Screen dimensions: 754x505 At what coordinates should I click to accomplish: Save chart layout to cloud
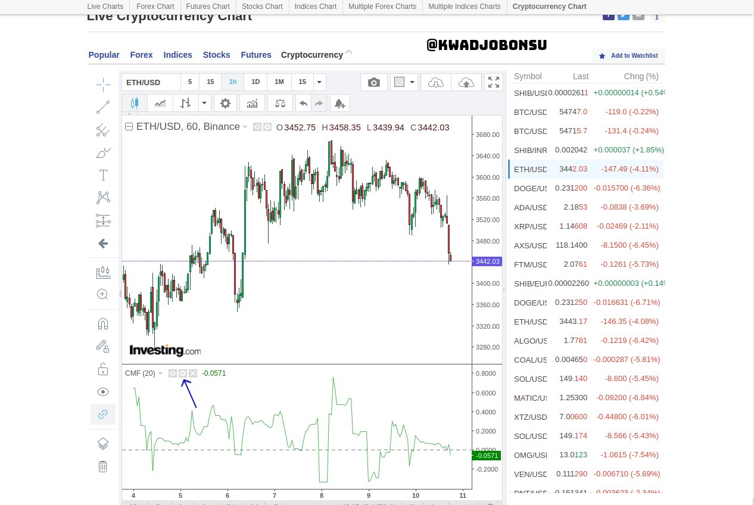(466, 82)
